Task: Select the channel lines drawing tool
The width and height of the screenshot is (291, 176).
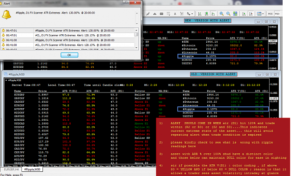Action: click(148, 14)
